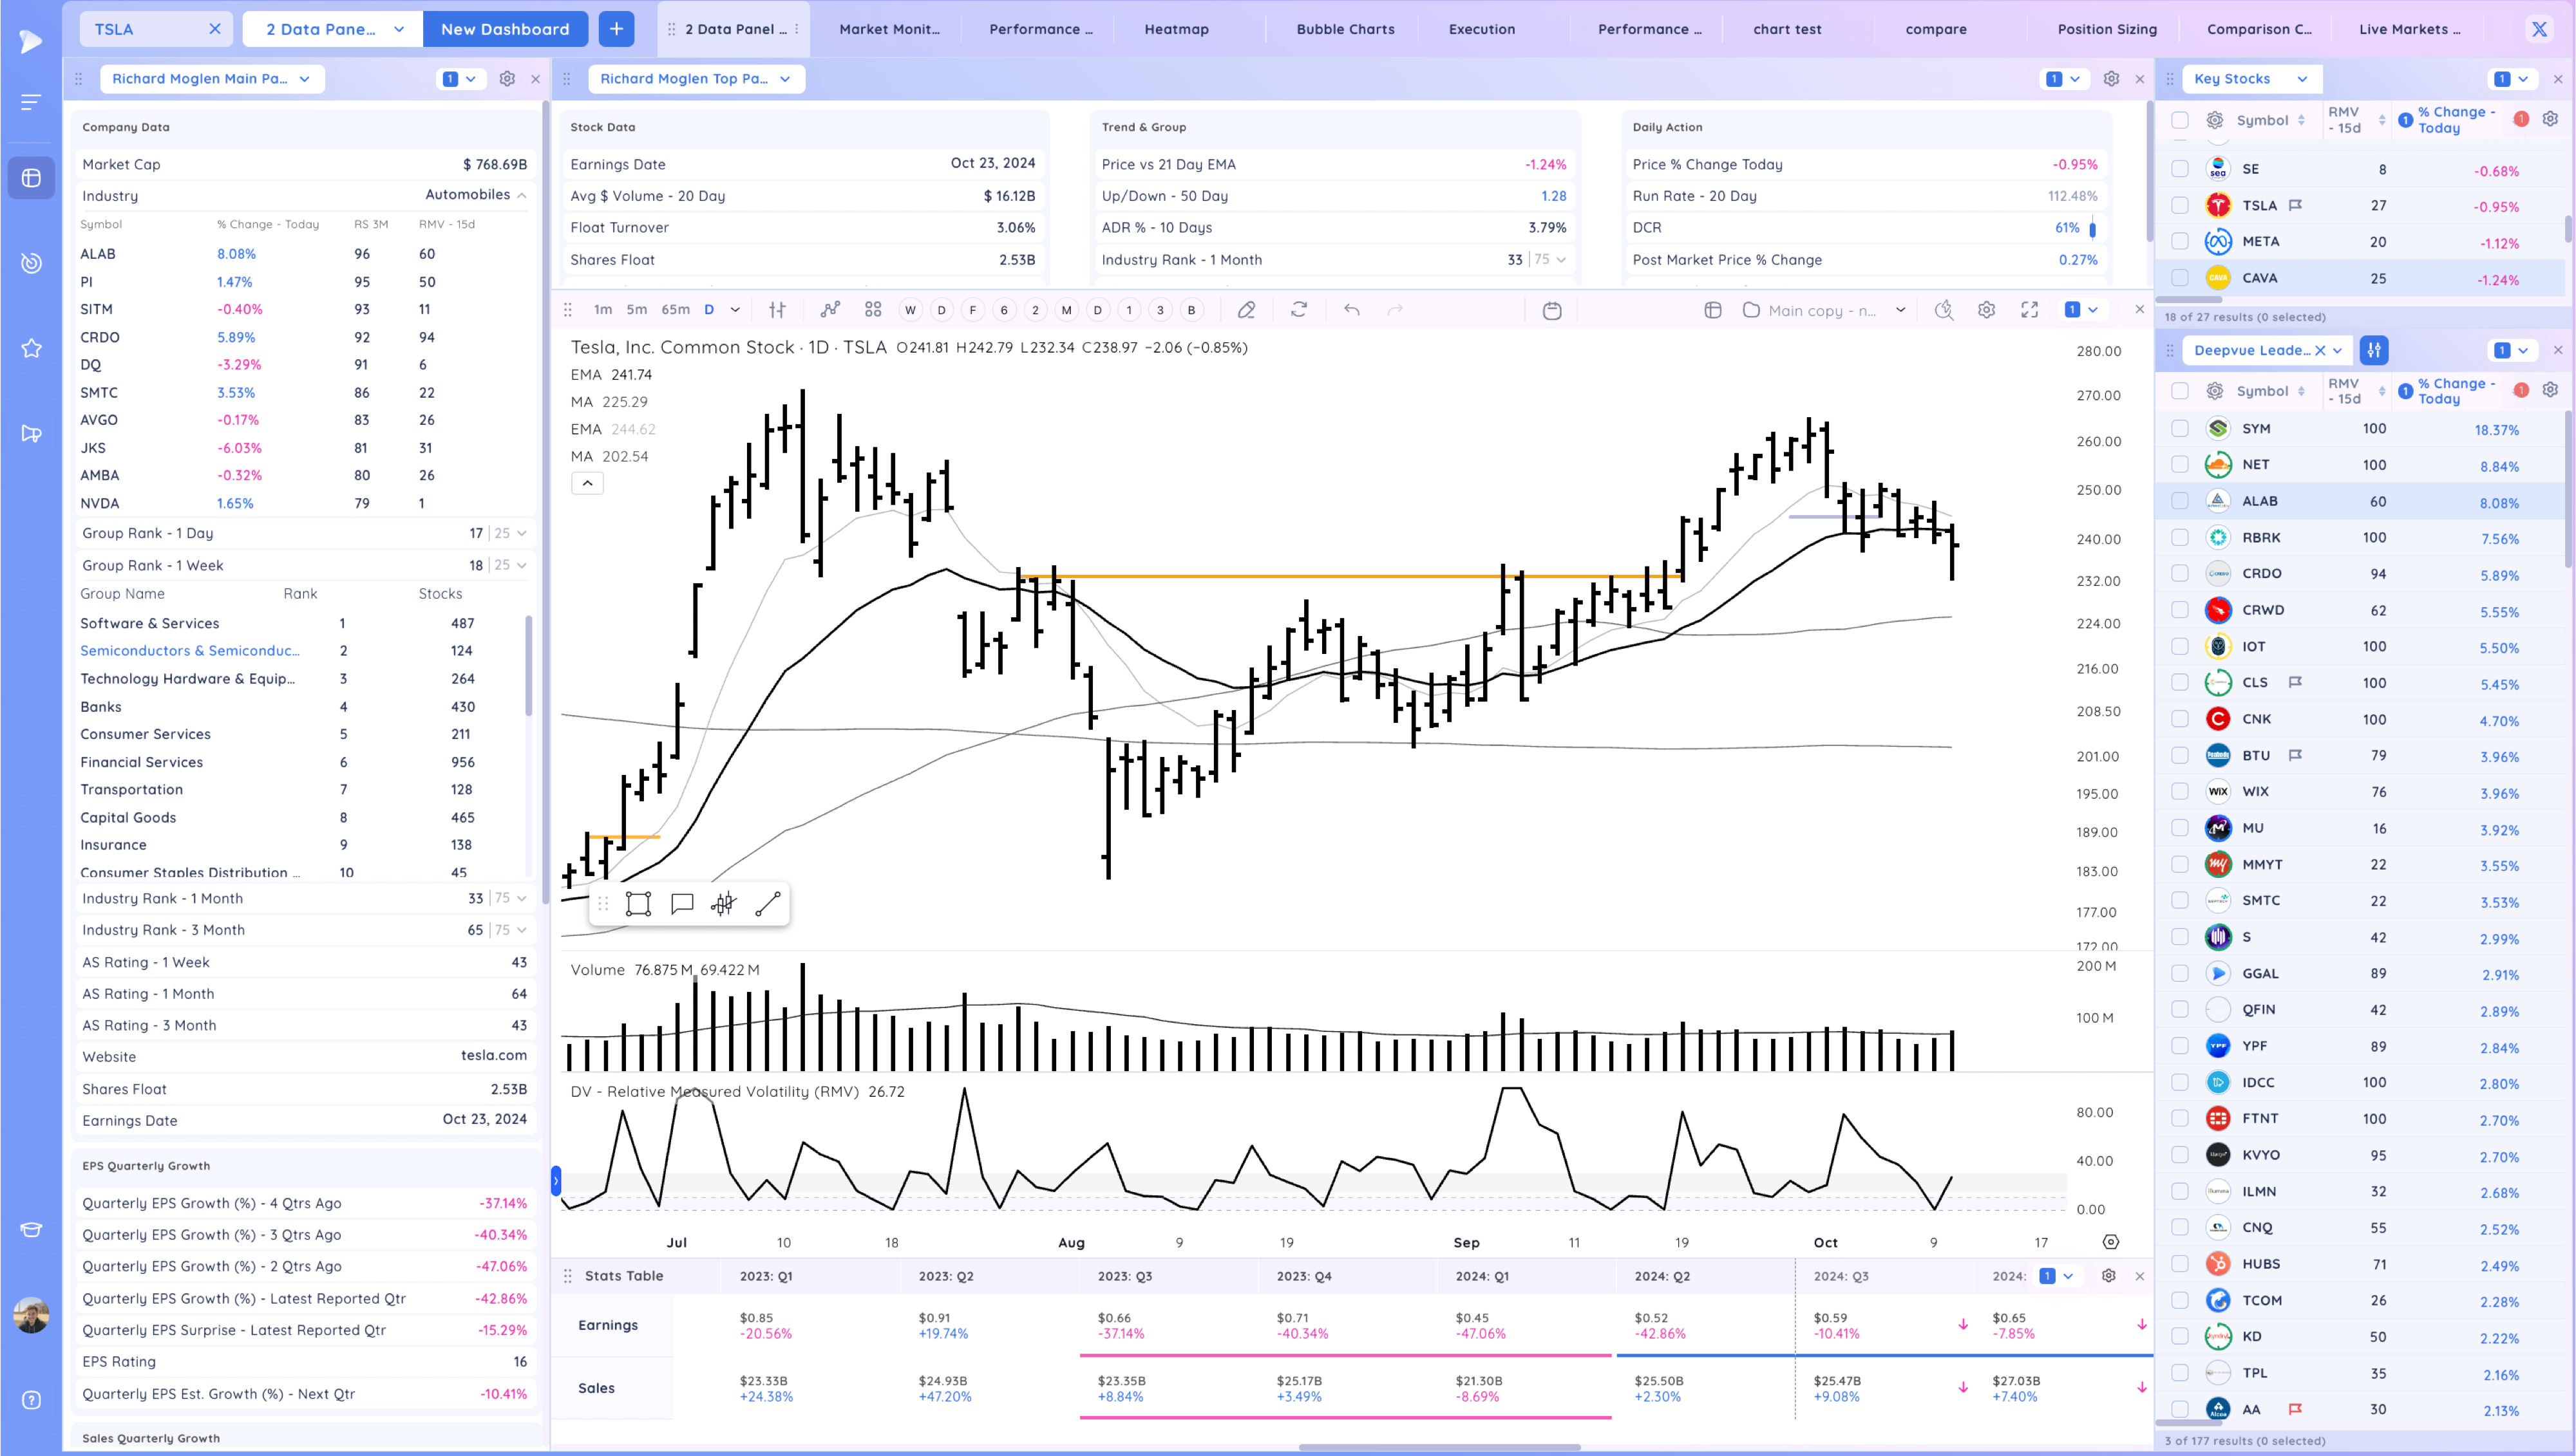Check the TSLA row checkbox in Key Stocks
This screenshot has height=1456, width=2576.
coord(2180,205)
